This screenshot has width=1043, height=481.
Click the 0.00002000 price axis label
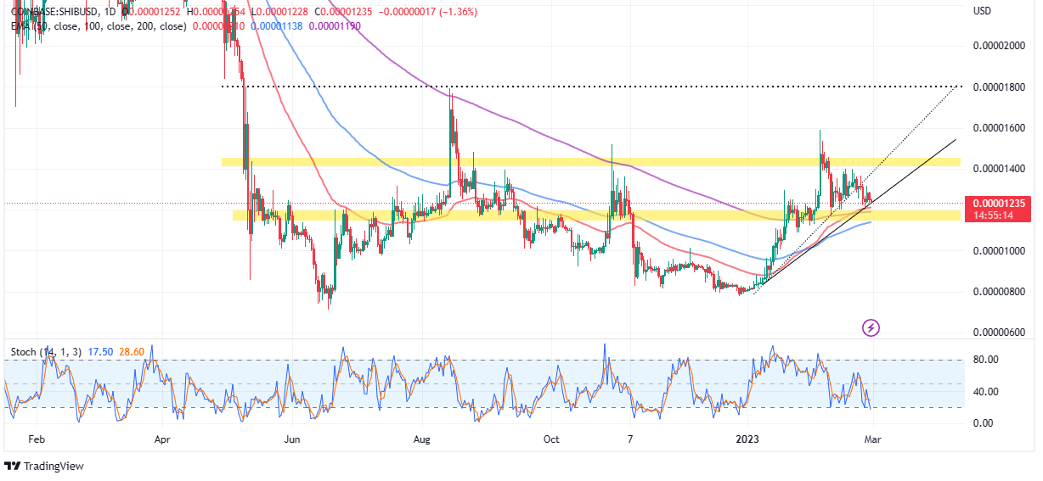999,46
